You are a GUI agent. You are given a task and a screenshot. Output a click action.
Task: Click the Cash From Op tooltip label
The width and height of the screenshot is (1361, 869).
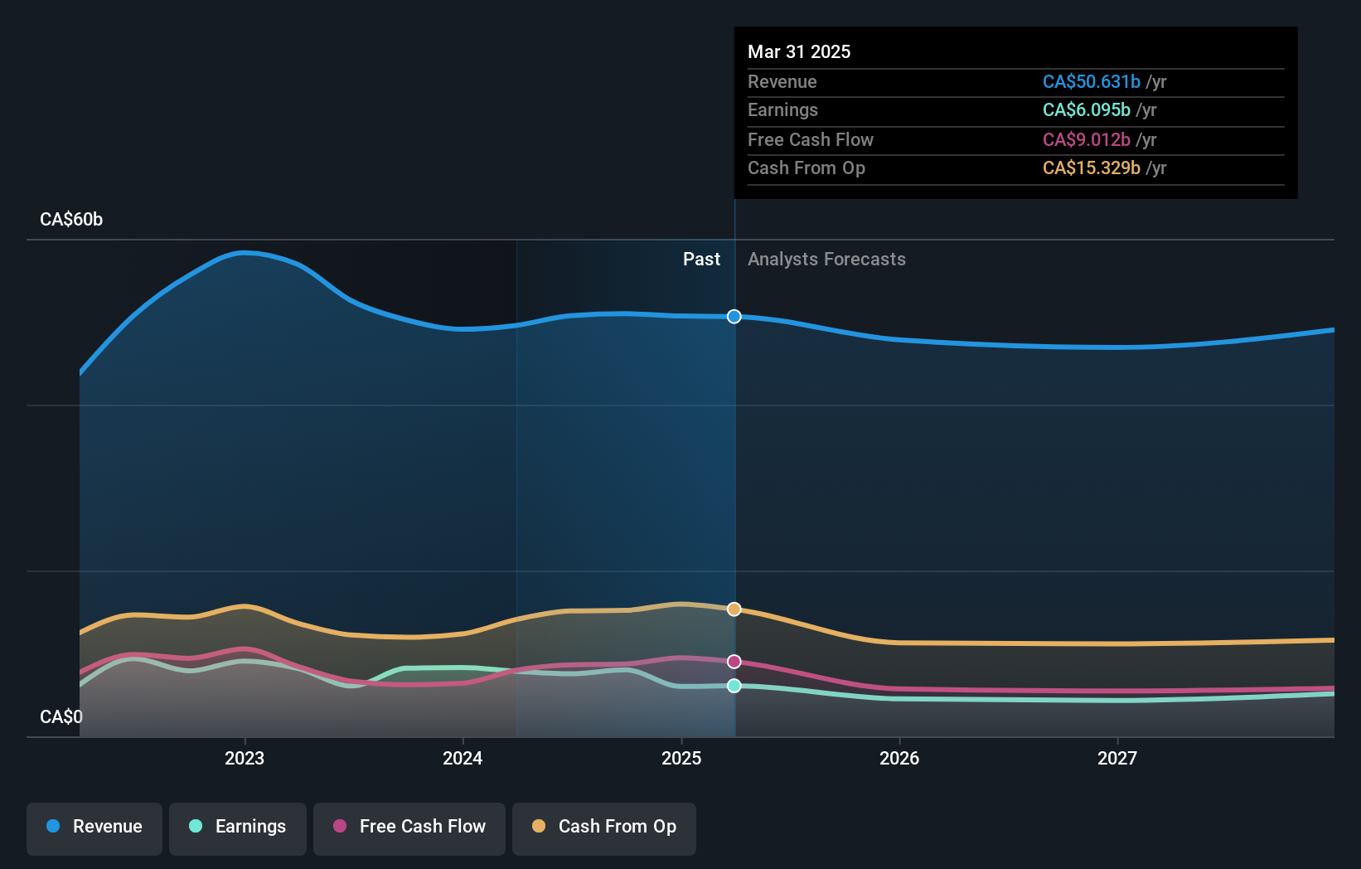(x=806, y=168)
